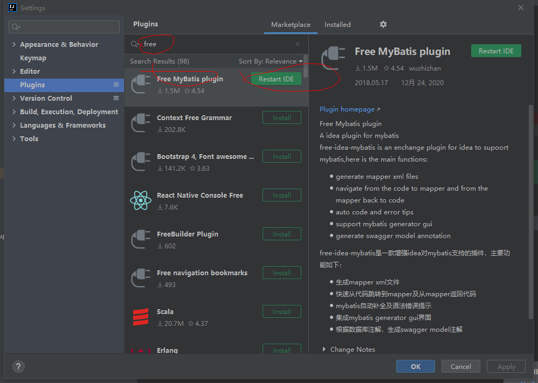Install Free navigation bookmarks plugin
This screenshot has width=538, height=383.
pyautogui.click(x=282, y=273)
